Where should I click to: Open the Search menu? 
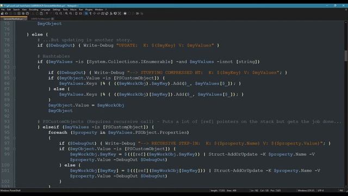(x=16, y=10)
